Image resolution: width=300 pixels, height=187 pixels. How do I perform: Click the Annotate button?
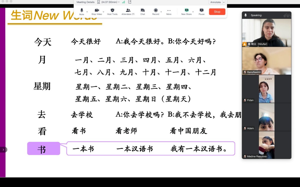(215, 2)
